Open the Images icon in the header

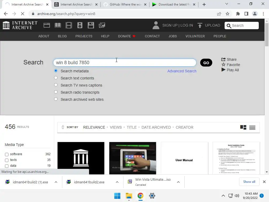[x=102, y=25]
